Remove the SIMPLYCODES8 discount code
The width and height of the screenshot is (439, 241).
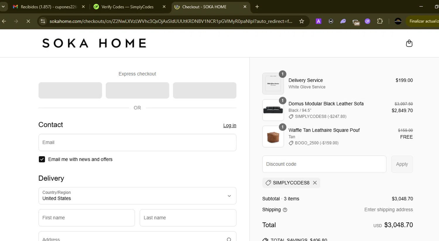pyautogui.click(x=315, y=183)
